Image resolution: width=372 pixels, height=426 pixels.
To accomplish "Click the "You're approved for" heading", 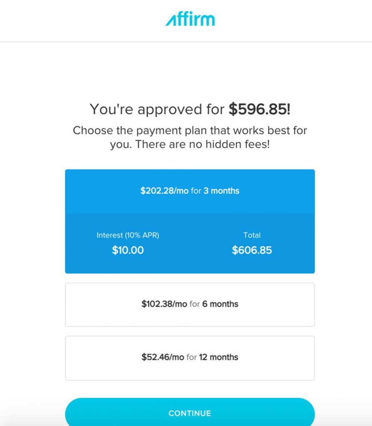I will [x=158, y=109].
